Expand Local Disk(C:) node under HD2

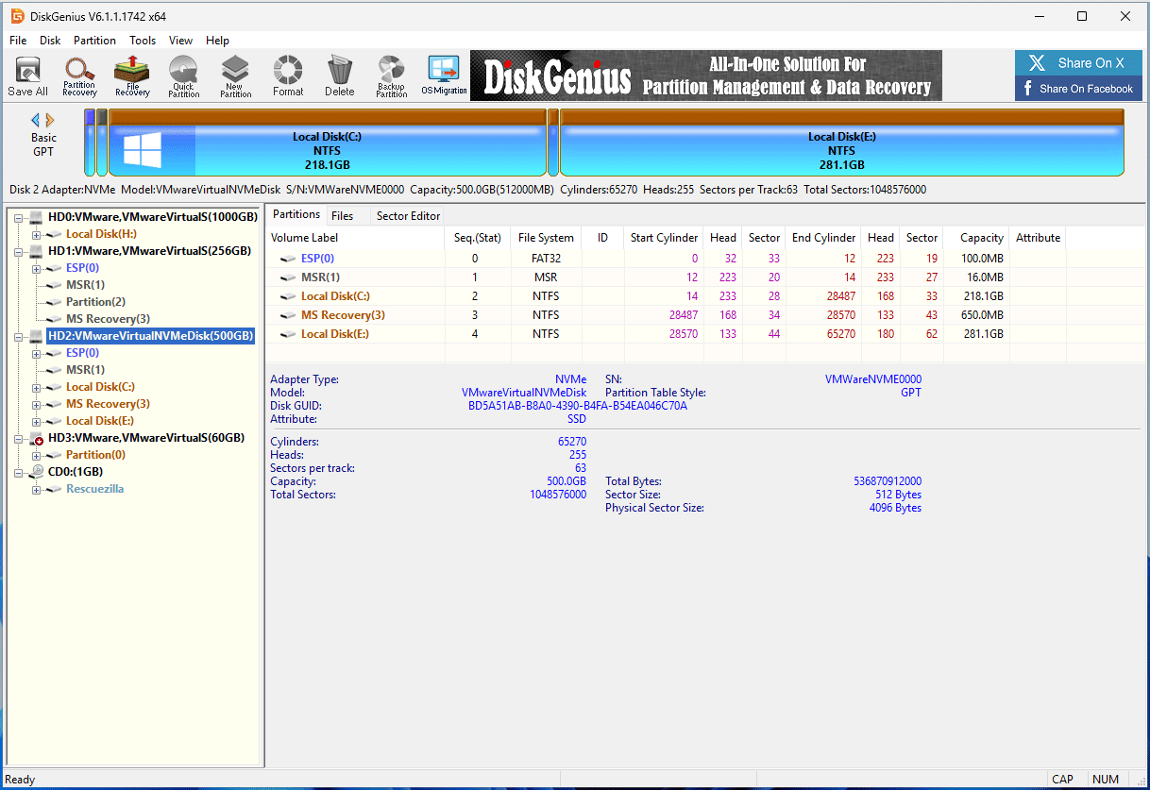tap(36, 387)
